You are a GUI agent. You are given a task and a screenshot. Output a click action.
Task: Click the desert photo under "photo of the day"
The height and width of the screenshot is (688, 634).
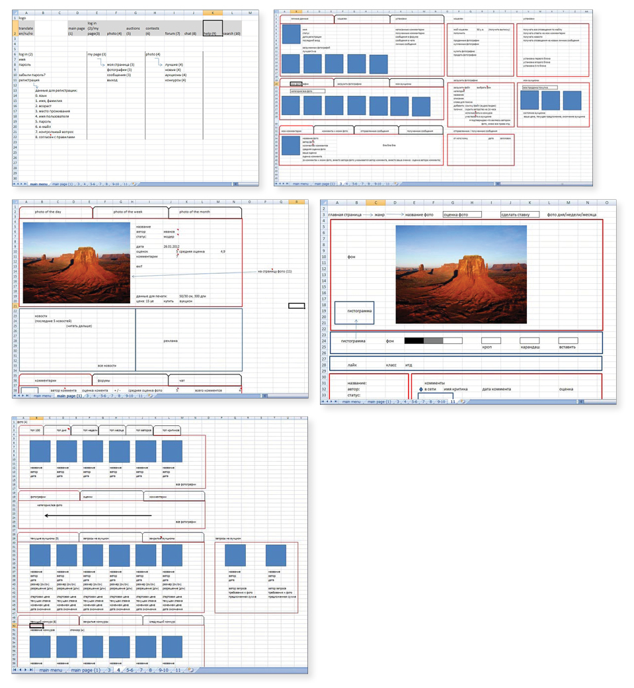(x=76, y=263)
